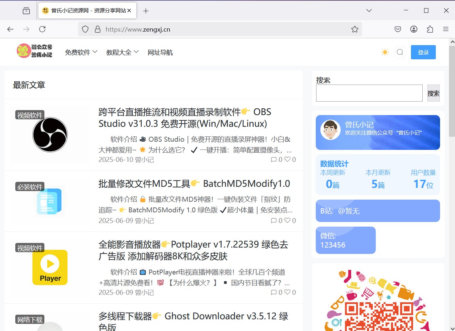Open the Firefox account icon
Screen dimensions: 455x331
(414, 29)
